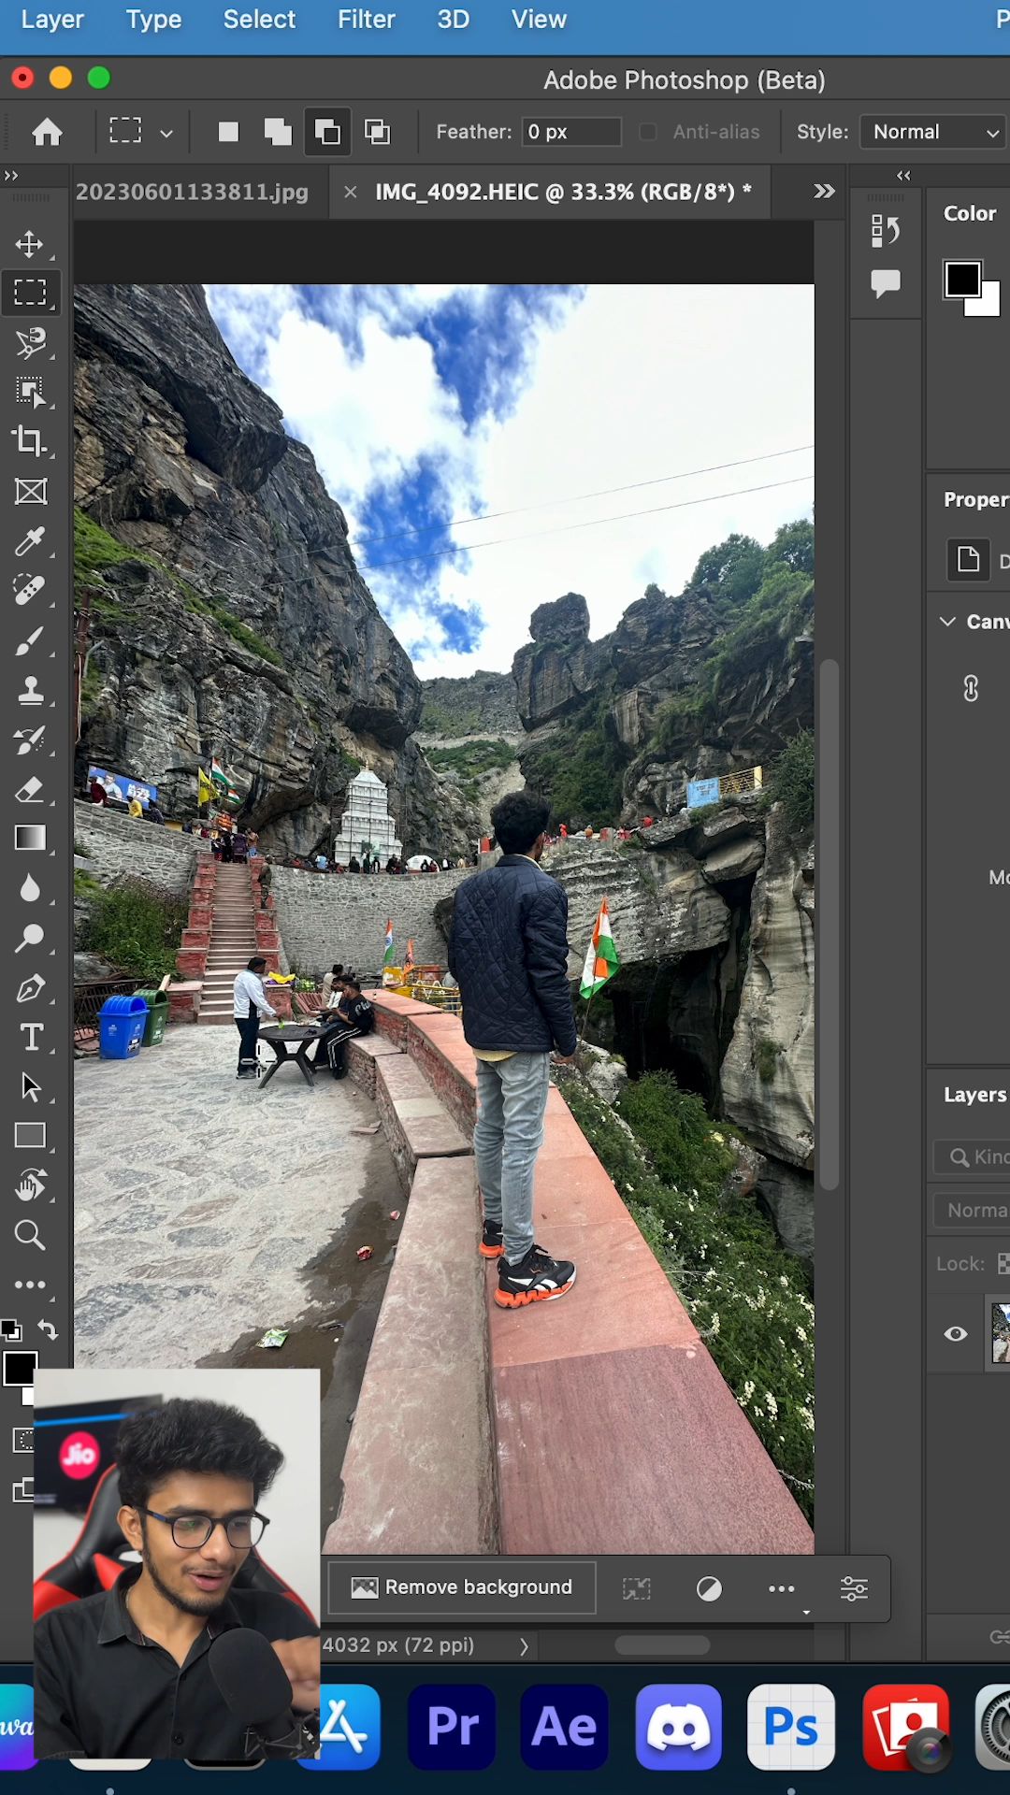Viewport: 1010px width, 1795px height.
Task: Toggle the Anti-alias checkbox
Action: [x=647, y=132]
